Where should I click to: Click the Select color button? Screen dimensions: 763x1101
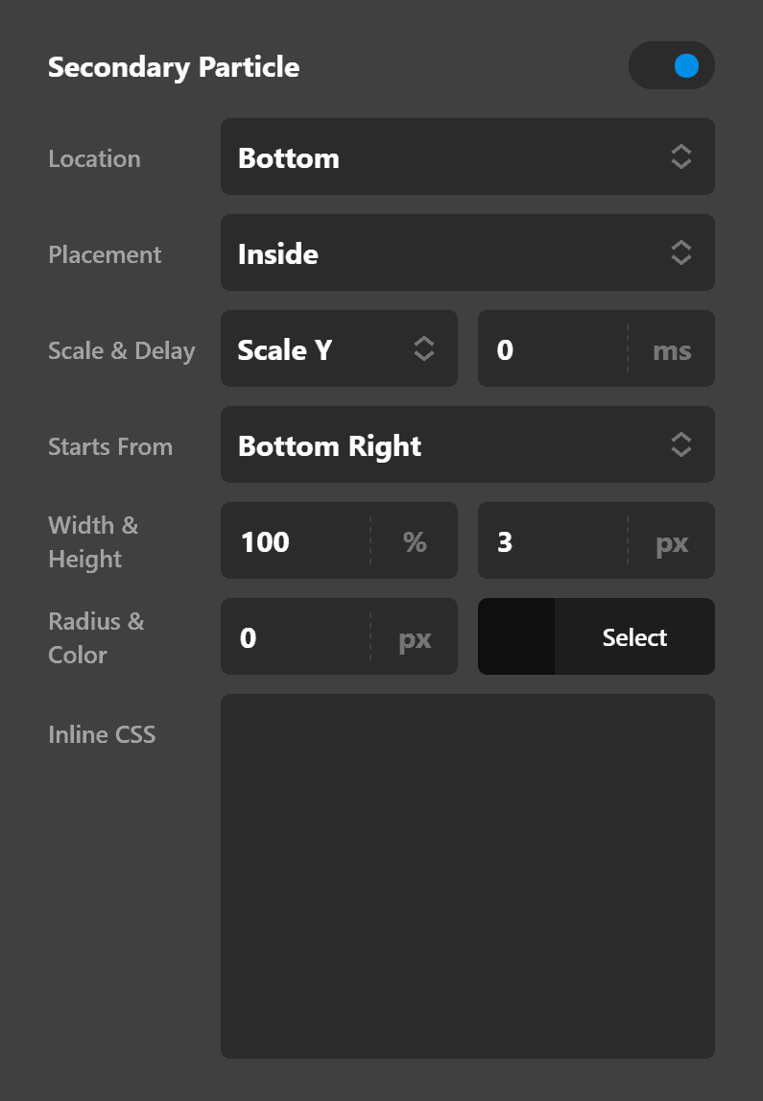point(633,636)
